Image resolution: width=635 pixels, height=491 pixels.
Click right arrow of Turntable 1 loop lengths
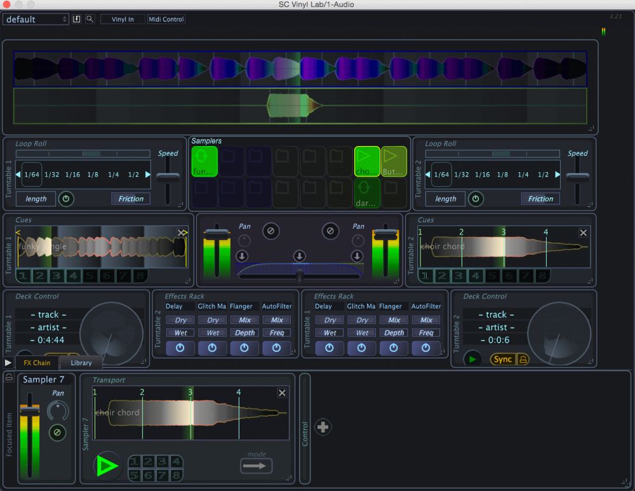click(x=148, y=175)
